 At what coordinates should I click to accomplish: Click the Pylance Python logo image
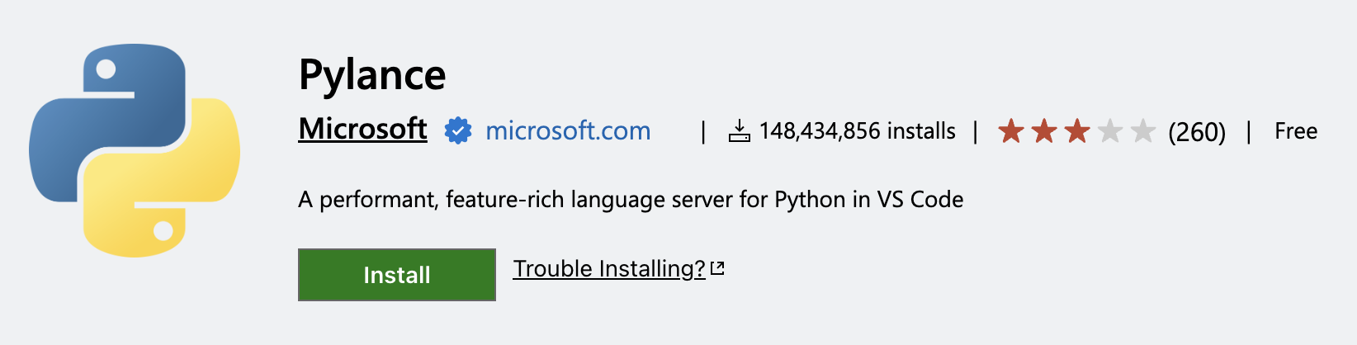(135, 150)
